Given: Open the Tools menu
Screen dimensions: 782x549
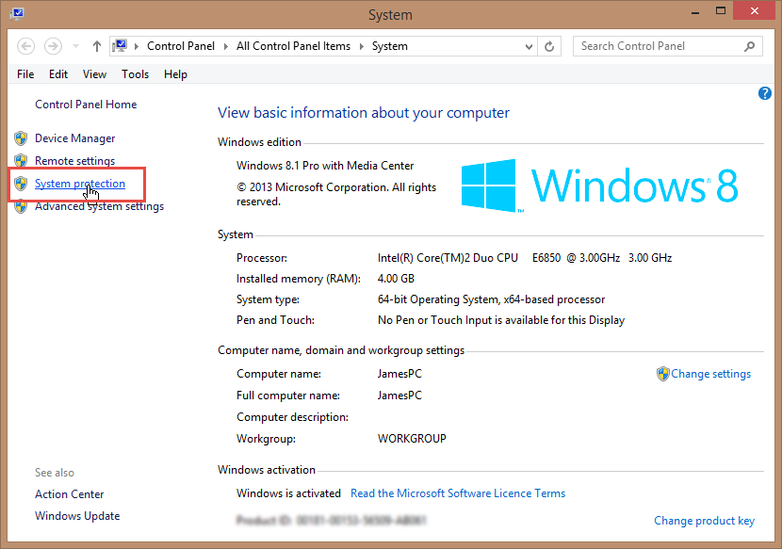Looking at the screenshot, I should (x=135, y=74).
